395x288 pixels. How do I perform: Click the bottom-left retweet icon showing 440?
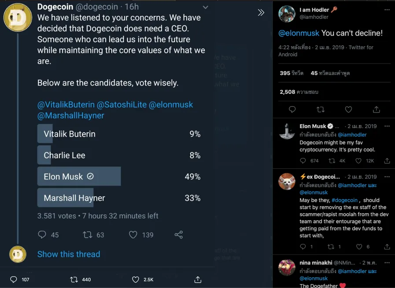[x=74, y=280]
